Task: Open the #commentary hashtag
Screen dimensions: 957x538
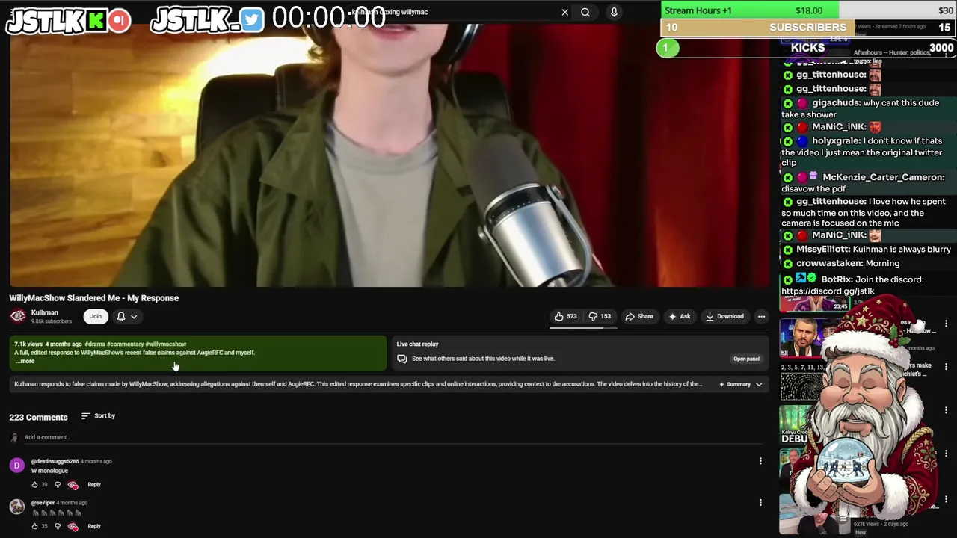Action: 125,344
